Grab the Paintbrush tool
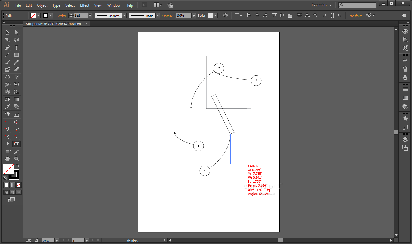 coord(8,63)
